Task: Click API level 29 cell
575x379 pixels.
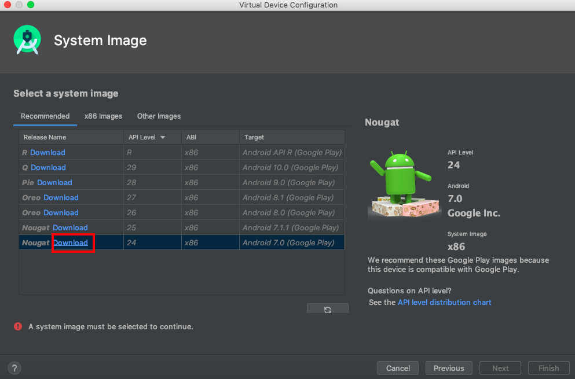Action: click(152, 167)
